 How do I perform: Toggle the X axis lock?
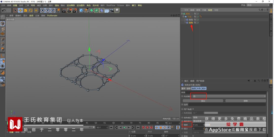pos(42,10)
